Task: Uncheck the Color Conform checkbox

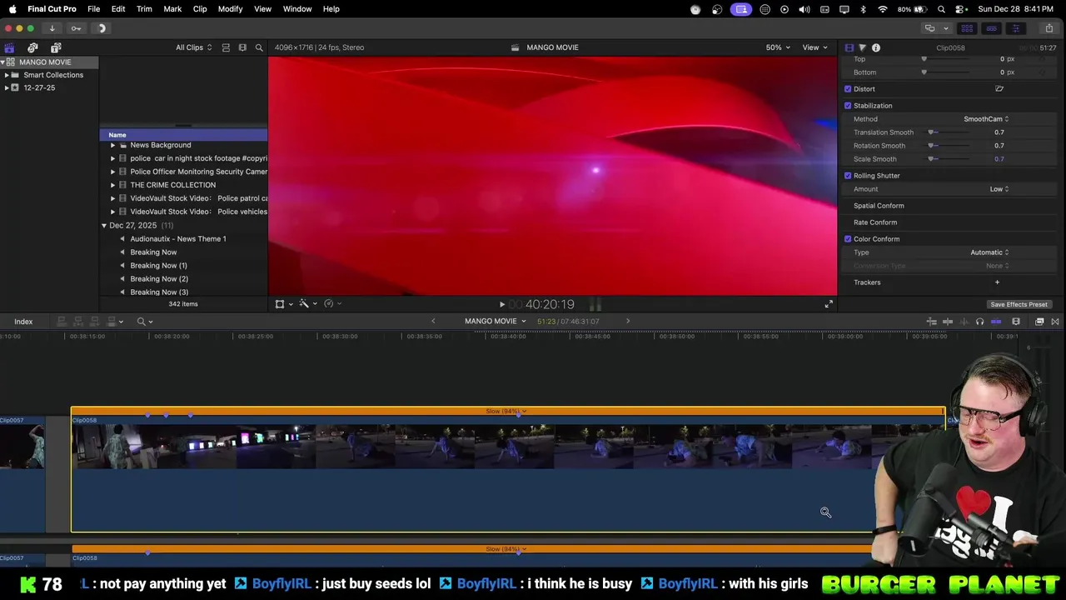Action: 848,239
